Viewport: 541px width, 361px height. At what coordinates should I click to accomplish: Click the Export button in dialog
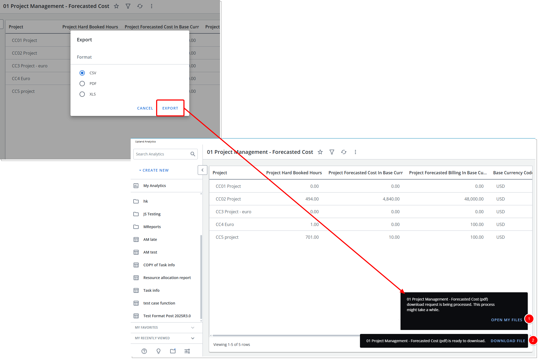(x=170, y=108)
